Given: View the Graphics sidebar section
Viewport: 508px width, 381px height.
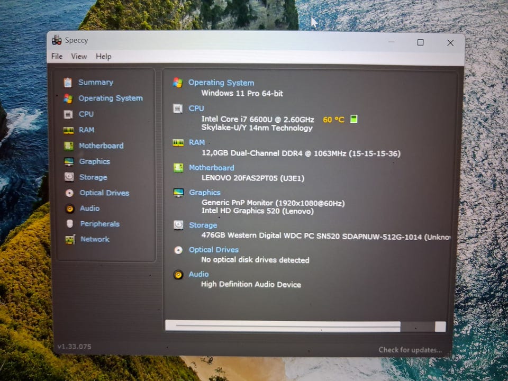Looking at the screenshot, I should 95,161.
